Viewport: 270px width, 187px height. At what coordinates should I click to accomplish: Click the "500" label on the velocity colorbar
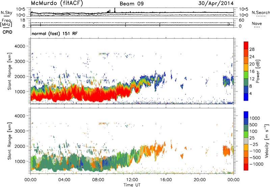point(253,125)
